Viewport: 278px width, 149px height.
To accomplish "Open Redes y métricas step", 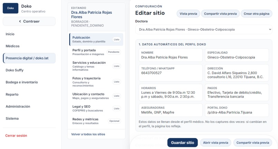I will pos(96,121).
